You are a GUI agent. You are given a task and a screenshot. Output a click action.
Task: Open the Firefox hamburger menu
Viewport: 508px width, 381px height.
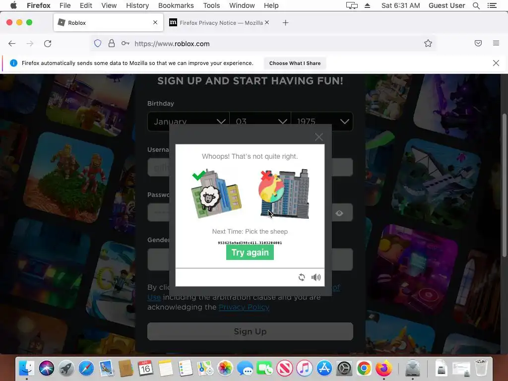[496, 43]
